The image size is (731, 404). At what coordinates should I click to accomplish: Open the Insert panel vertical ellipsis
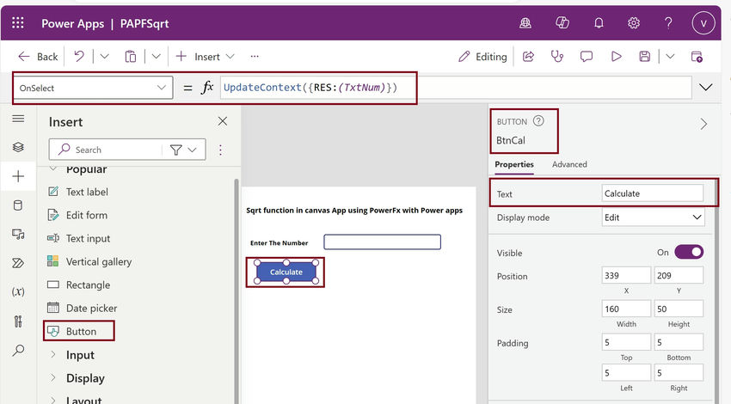220,150
